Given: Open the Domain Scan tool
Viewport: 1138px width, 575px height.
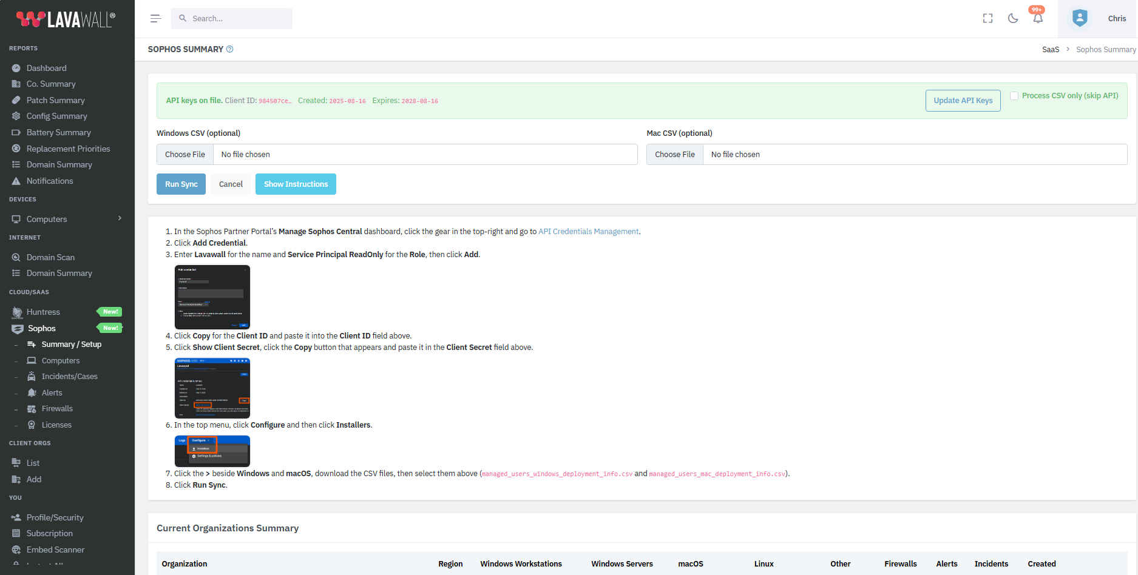Looking at the screenshot, I should pos(50,257).
